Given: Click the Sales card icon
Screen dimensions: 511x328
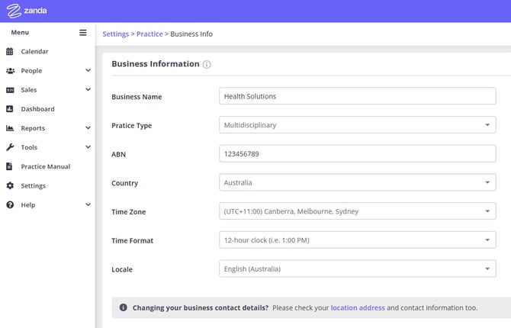Looking at the screenshot, I should click(x=10, y=90).
